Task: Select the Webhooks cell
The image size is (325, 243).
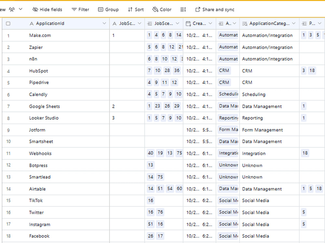Action: click(68, 153)
